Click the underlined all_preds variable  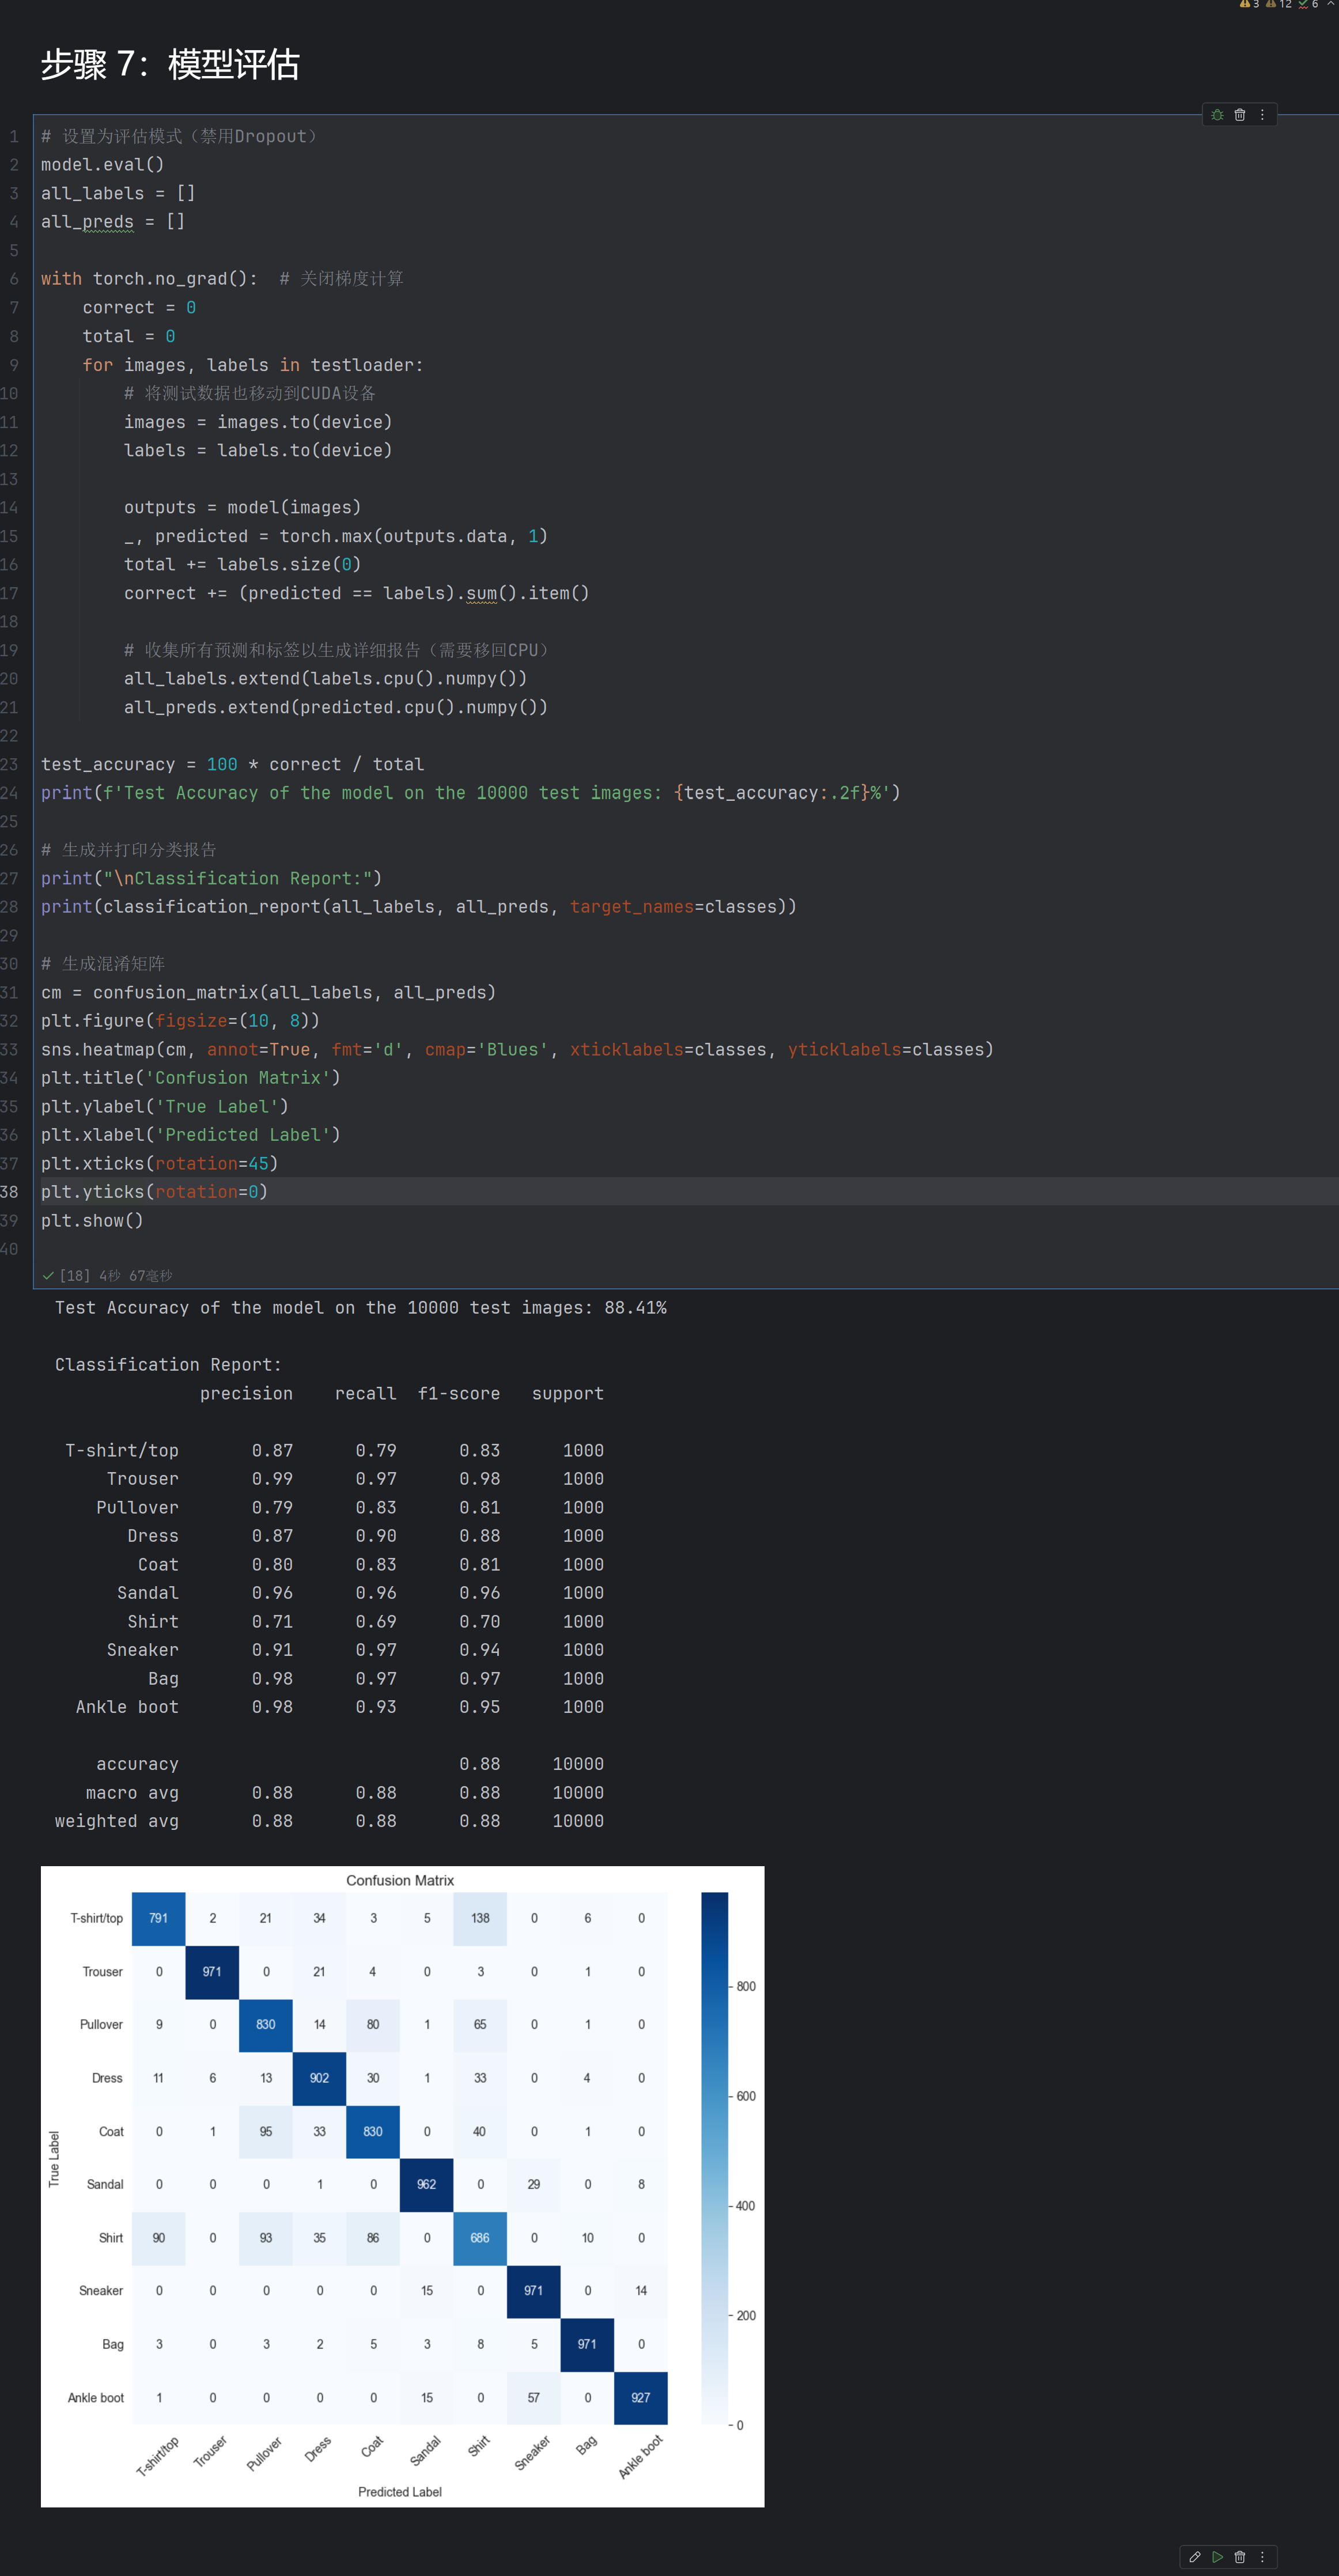point(89,221)
